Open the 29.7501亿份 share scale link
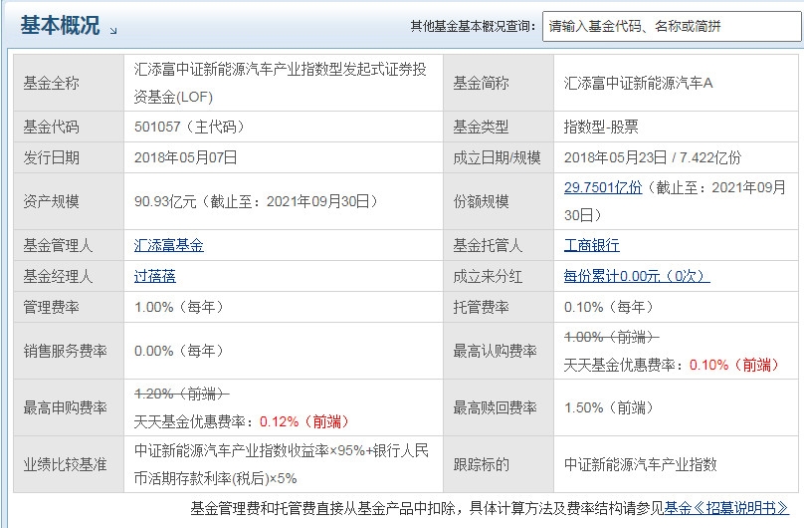This screenshot has width=804, height=528. pyautogui.click(x=602, y=187)
